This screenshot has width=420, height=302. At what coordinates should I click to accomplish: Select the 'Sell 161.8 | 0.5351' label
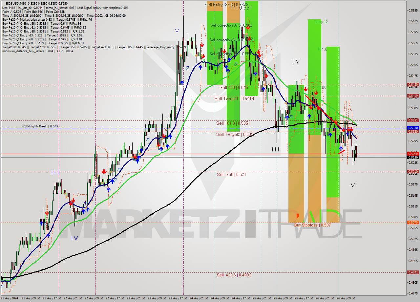(233, 123)
